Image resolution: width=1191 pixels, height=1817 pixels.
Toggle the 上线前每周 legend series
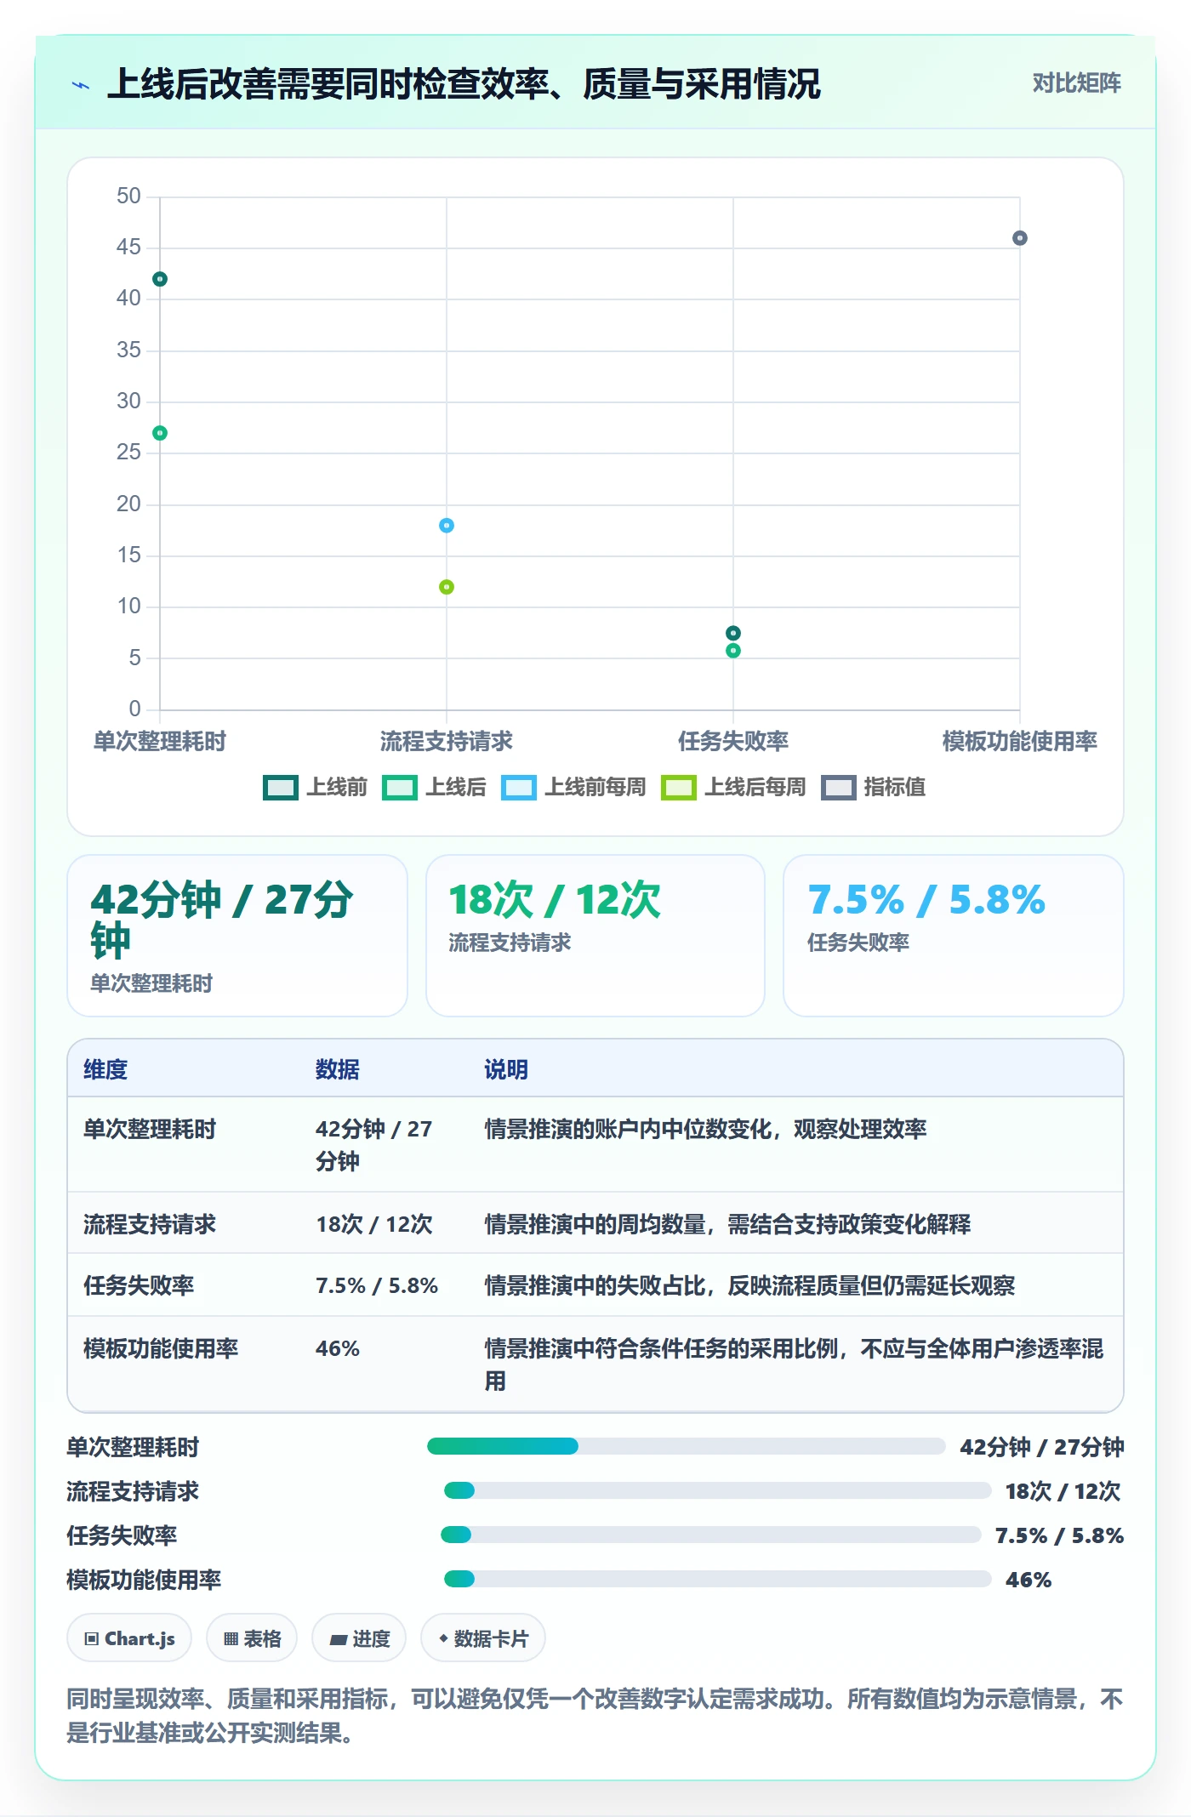click(x=573, y=787)
